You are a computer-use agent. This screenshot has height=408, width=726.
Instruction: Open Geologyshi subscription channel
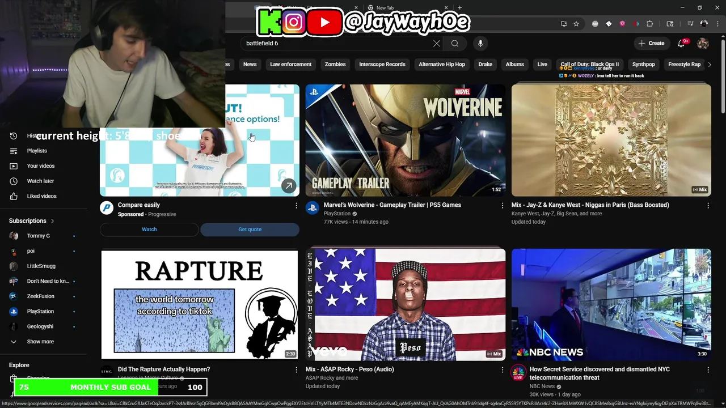point(44,326)
